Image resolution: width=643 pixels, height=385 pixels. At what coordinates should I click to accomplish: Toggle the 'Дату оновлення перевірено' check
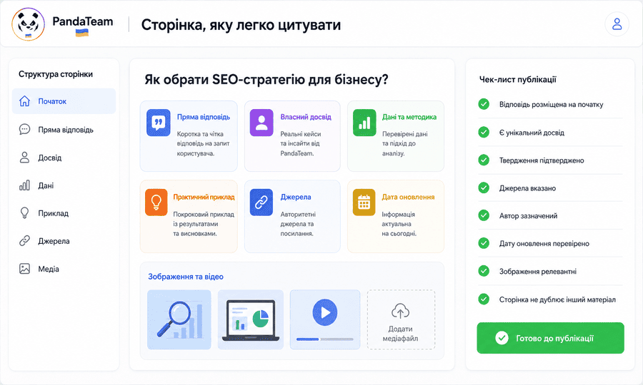pyautogui.click(x=484, y=243)
